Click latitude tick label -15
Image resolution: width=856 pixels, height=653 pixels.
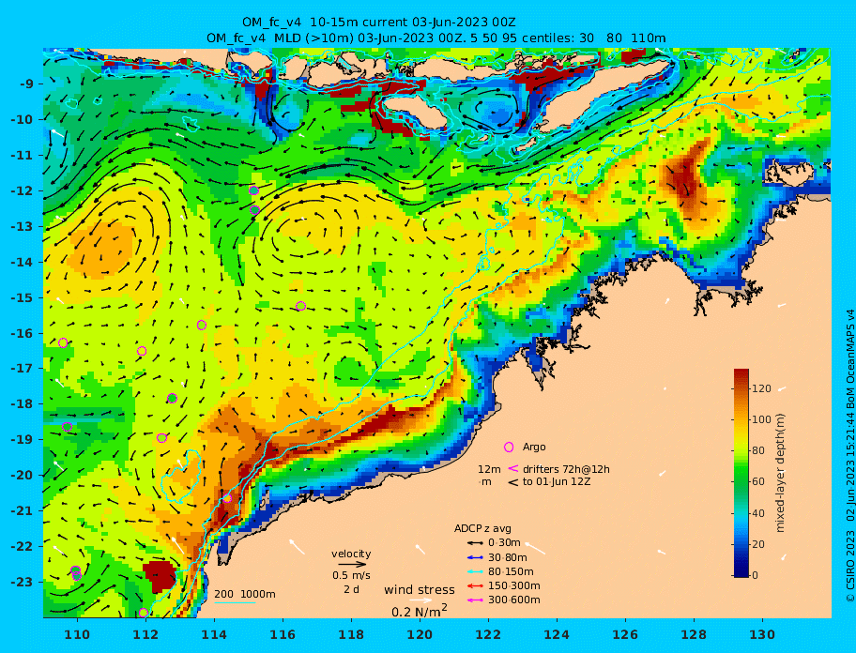tap(22, 297)
